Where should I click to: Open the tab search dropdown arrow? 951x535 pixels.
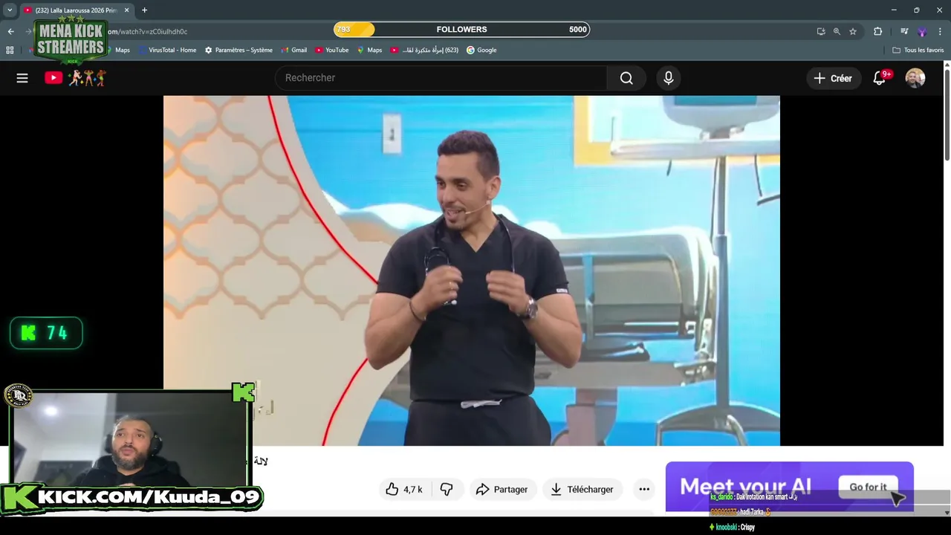(x=10, y=10)
